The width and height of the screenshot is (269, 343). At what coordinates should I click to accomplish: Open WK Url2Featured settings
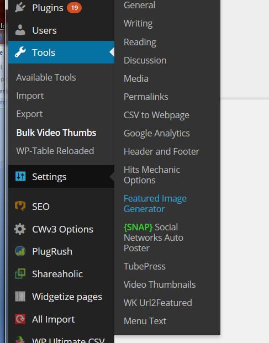(157, 303)
